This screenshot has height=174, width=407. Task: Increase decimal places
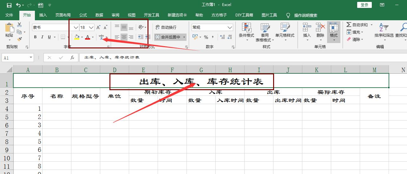[223, 37]
